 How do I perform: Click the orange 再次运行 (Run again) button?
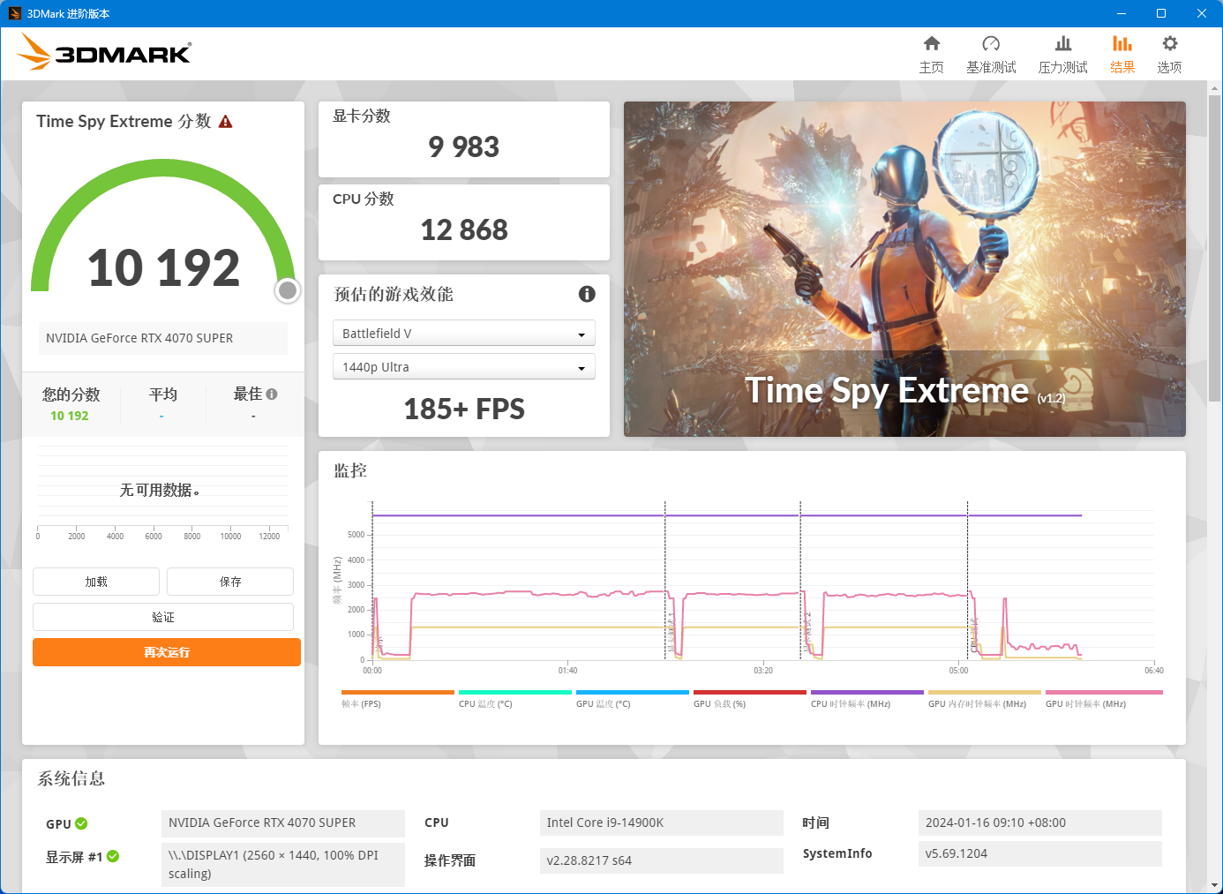tap(167, 652)
